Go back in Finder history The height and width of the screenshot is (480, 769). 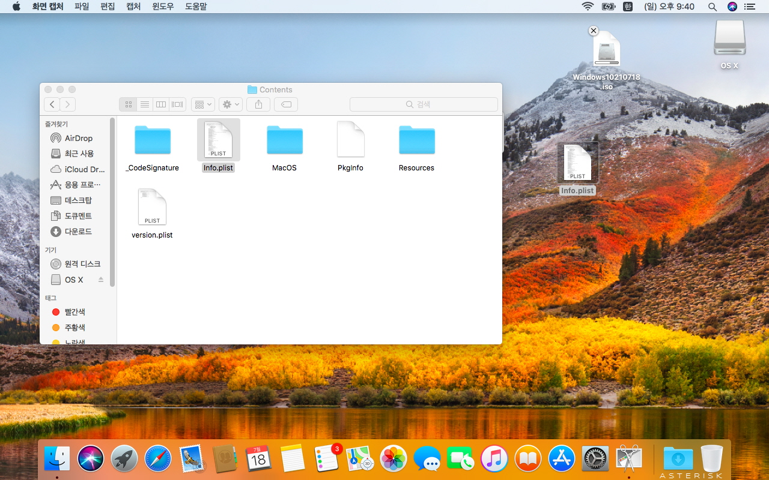(x=52, y=104)
